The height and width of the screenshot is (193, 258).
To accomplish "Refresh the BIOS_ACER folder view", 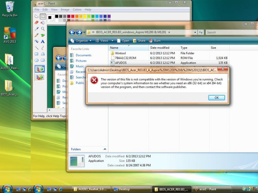I will point(201,32).
